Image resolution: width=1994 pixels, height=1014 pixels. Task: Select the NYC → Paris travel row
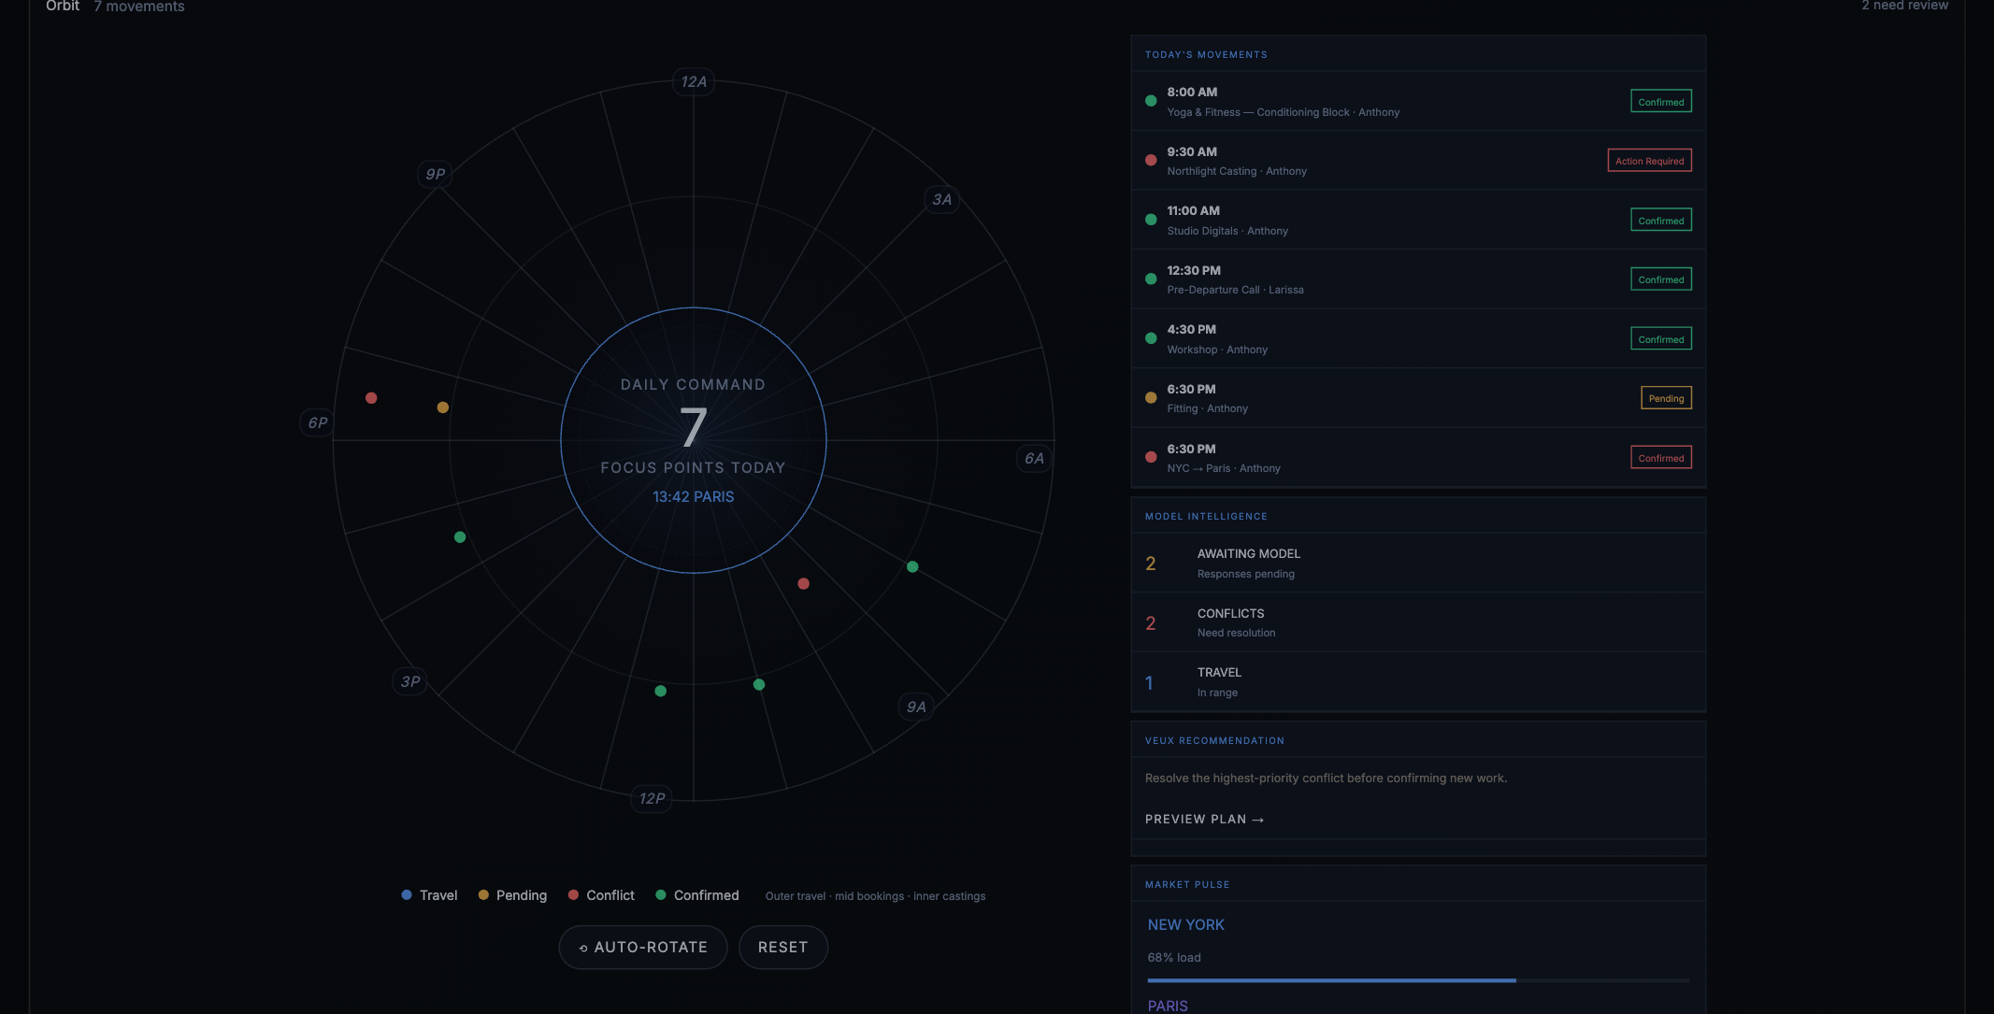tap(1418, 457)
